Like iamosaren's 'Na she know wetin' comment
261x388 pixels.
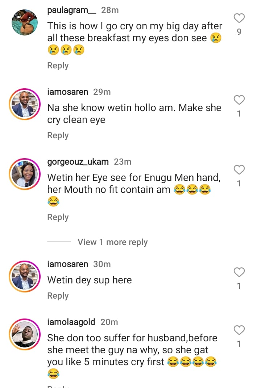tap(239, 100)
